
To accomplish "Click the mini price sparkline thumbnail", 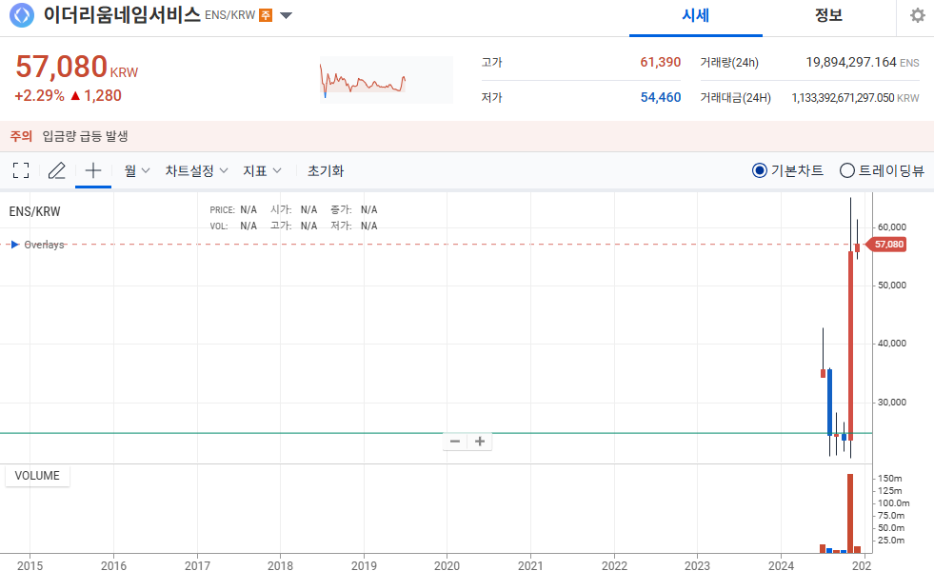I will click(x=387, y=80).
